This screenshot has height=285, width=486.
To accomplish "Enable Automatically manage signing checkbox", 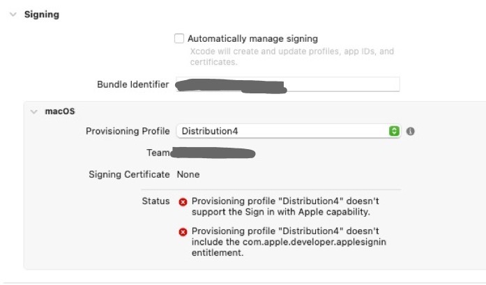I will click(x=179, y=38).
